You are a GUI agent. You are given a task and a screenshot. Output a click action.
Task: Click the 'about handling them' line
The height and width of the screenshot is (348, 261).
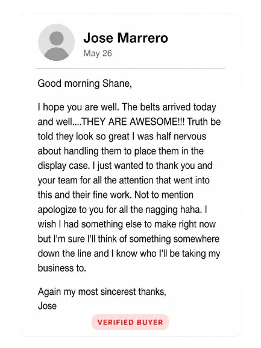(121, 151)
